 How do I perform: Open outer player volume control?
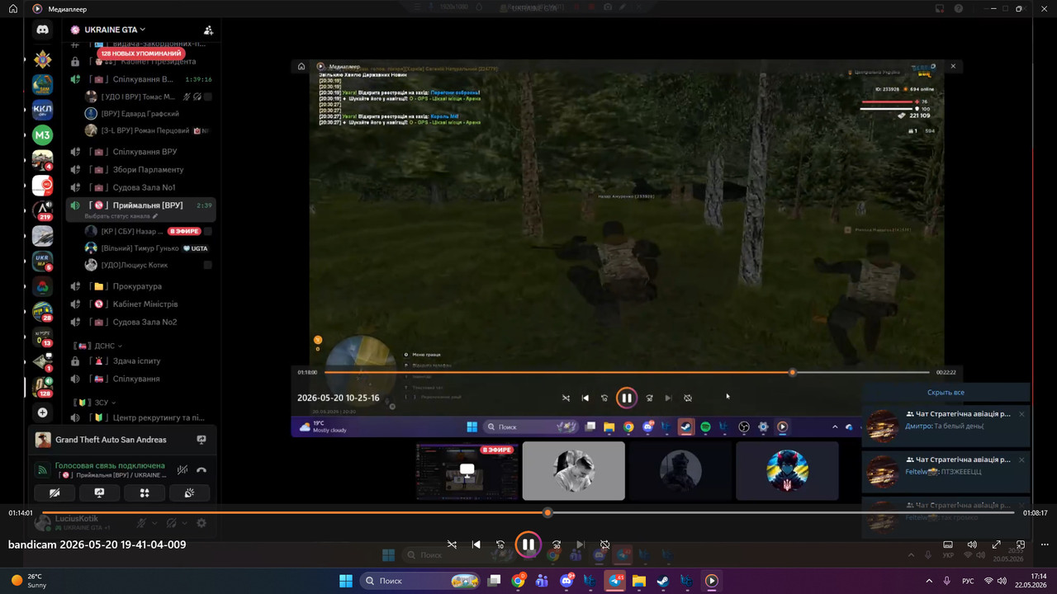pyautogui.click(x=972, y=544)
